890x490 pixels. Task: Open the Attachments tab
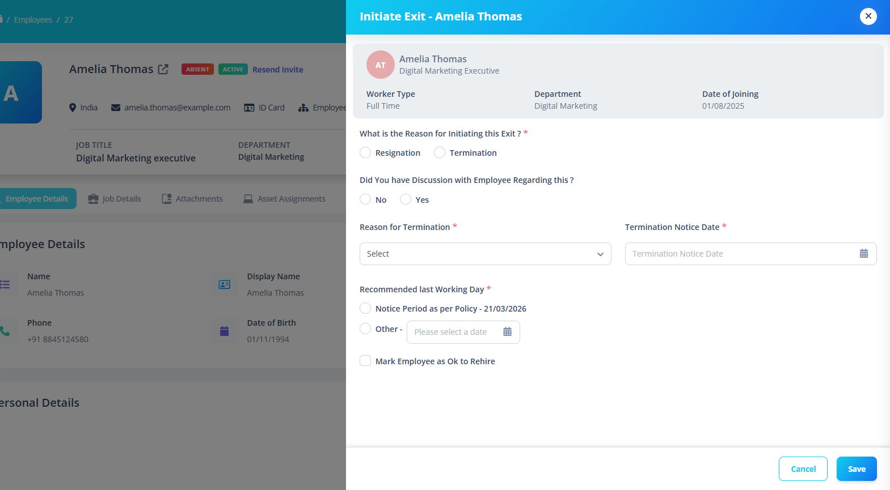[192, 199]
